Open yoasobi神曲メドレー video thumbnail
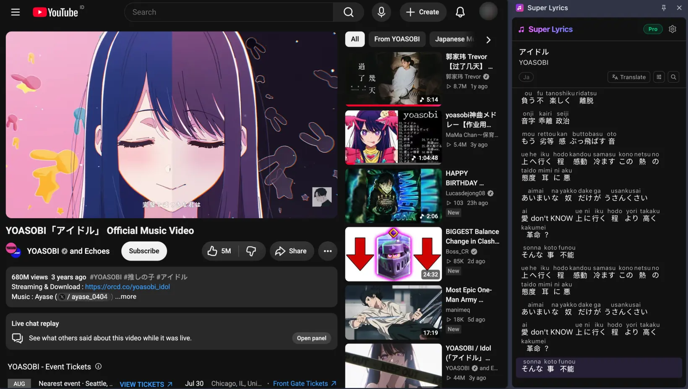688x389 pixels. [393, 137]
